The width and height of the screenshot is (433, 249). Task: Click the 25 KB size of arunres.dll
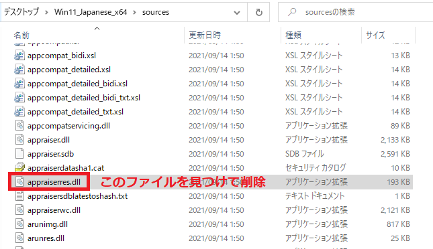[x=400, y=238]
